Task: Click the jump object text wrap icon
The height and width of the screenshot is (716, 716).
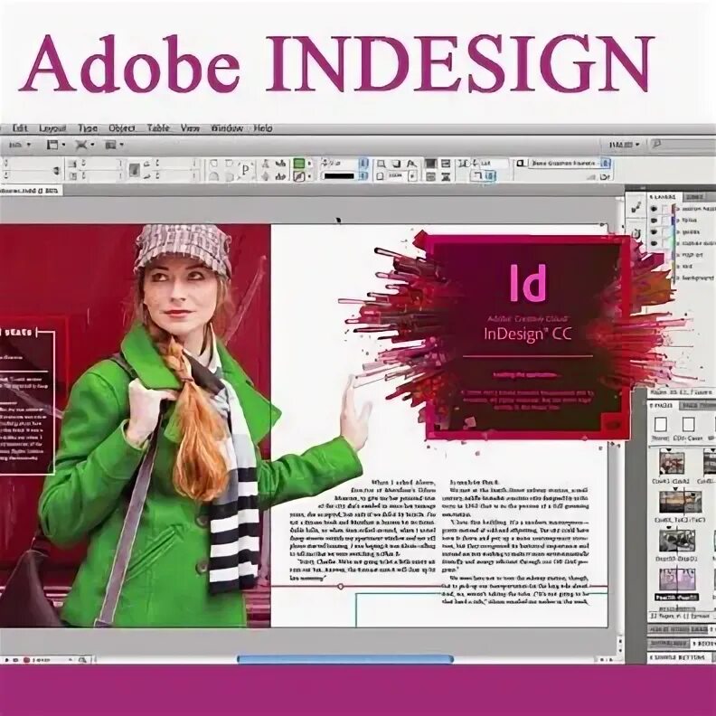Action: click(446, 176)
